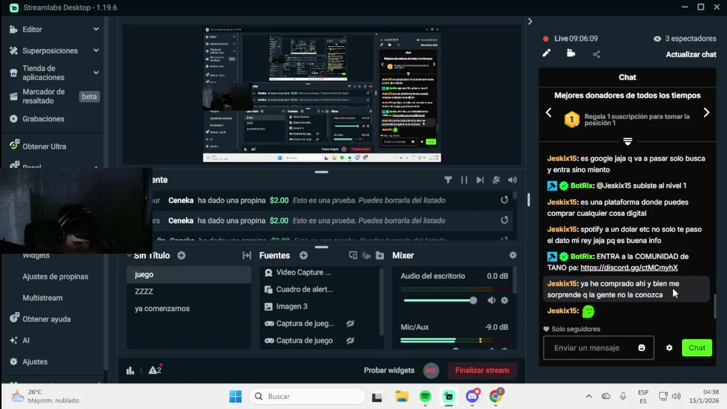The height and width of the screenshot is (409, 727).
Task: Open the stream performance stats icon
Action: (130, 370)
